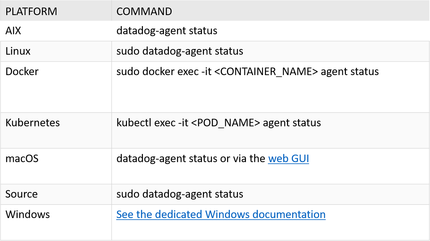The height and width of the screenshot is (241, 430).
Task: Select the Source platform cell
Action: tap(21, 194)
